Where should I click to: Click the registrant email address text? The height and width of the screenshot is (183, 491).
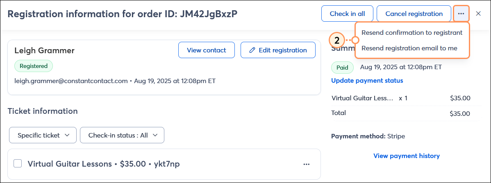(71, 81)
